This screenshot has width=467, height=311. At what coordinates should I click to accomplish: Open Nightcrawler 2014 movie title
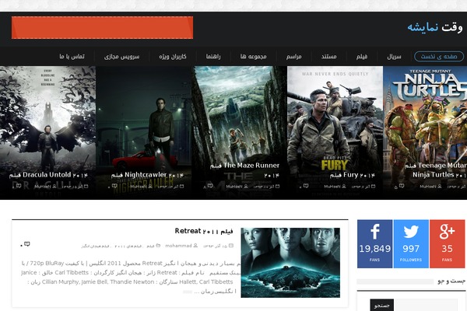pyautogui.click(x=147, y=175)
